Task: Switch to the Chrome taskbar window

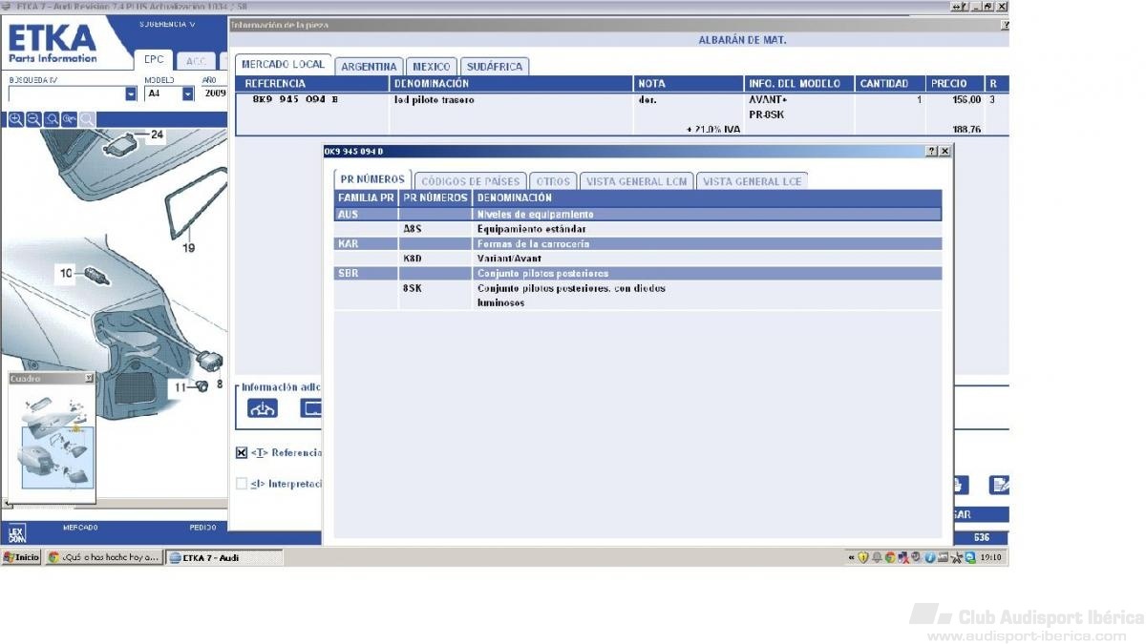Action: pos(104,558)
